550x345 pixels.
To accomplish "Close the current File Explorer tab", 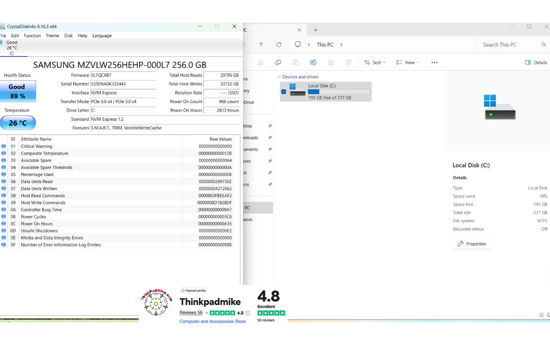I will [299, 30].
